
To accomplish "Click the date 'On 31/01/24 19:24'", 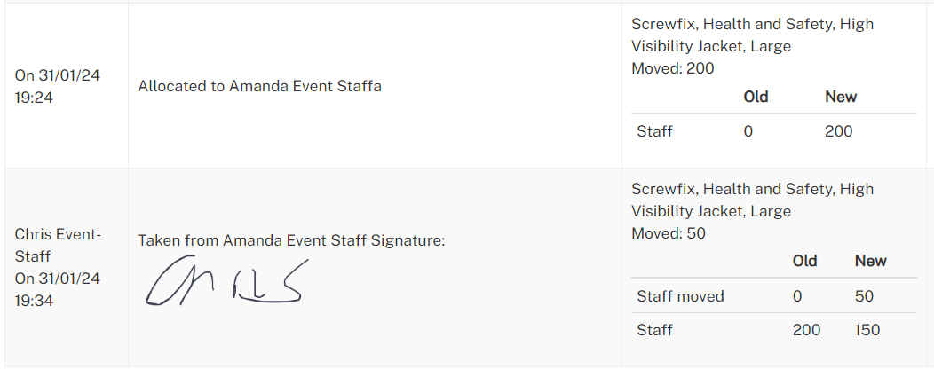I will point(57,86).
